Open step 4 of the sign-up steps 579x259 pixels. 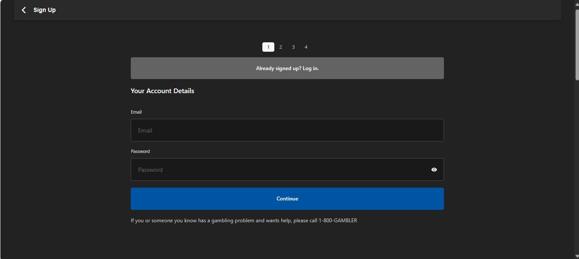click(306, 47)
